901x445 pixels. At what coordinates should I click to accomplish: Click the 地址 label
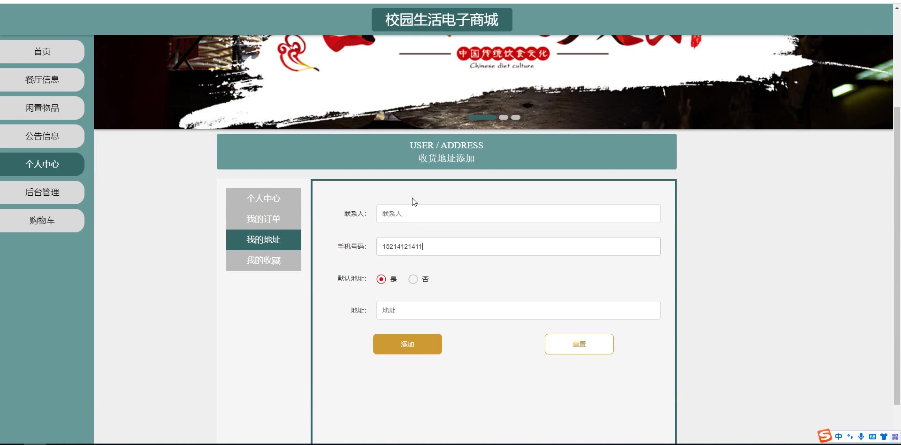(359, 310)
